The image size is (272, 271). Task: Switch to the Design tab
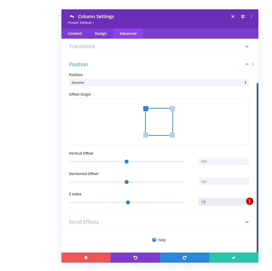pos(101,34)
